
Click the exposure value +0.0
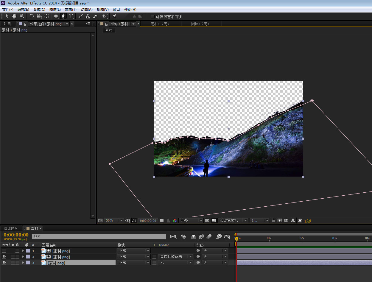[307, 221]
